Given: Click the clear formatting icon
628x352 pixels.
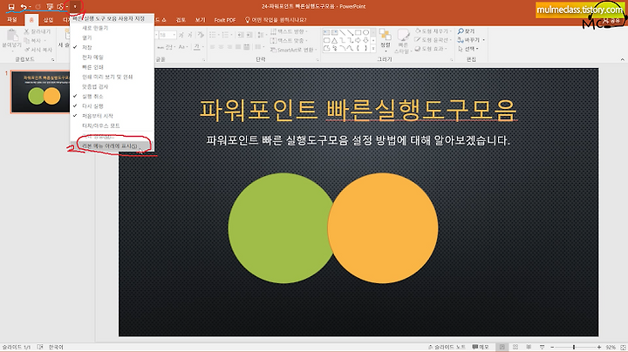Looking at the screenshot, I should (201, 35).
